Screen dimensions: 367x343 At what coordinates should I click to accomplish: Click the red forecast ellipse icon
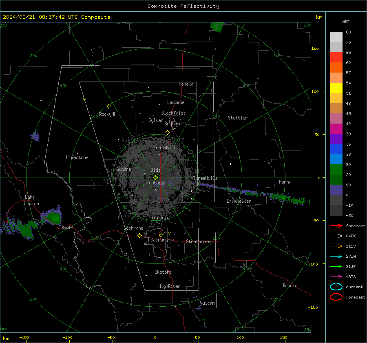[x=336, y=297]
